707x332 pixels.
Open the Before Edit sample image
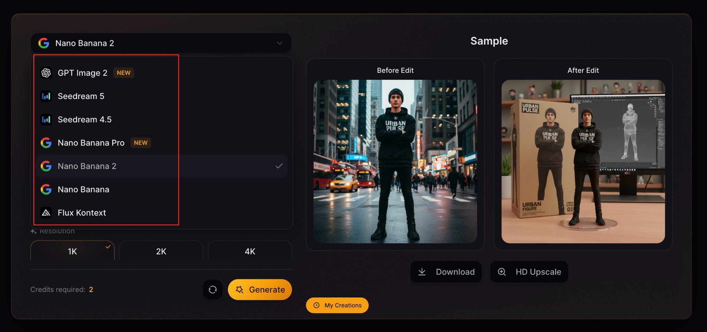[x=395, y=162]
